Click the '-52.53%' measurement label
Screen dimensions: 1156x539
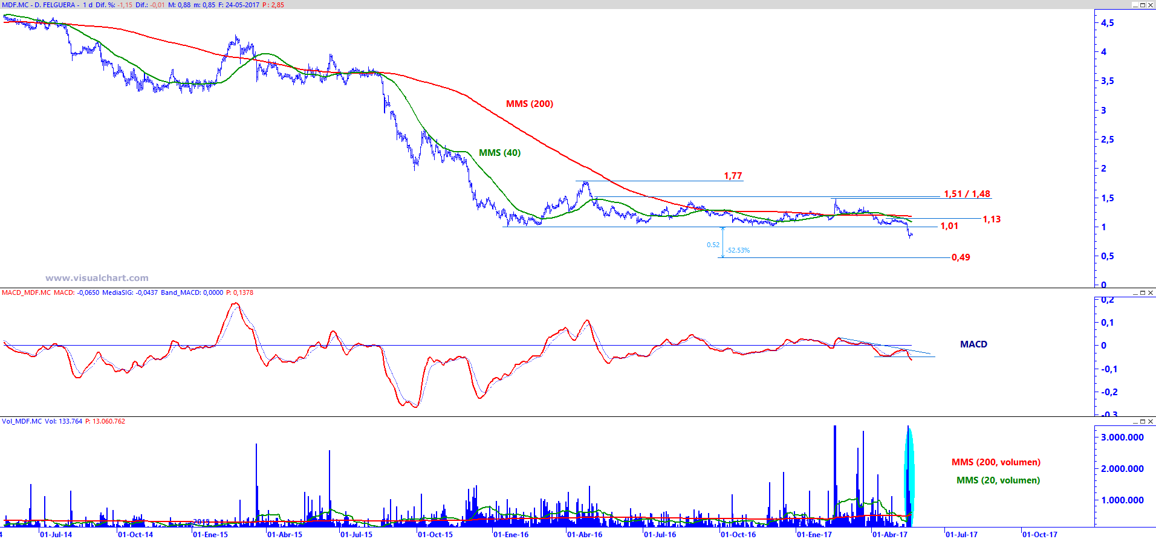coord(738,250)
